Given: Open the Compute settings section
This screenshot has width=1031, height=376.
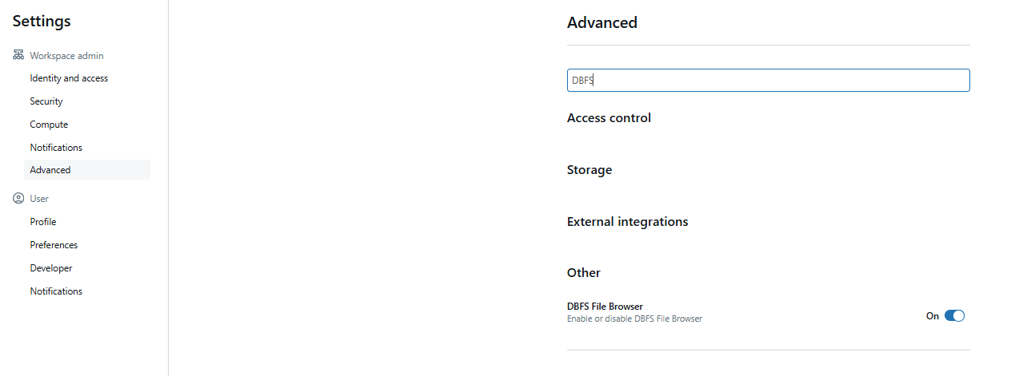Looking at the screenshot, I should coord(49,125).
